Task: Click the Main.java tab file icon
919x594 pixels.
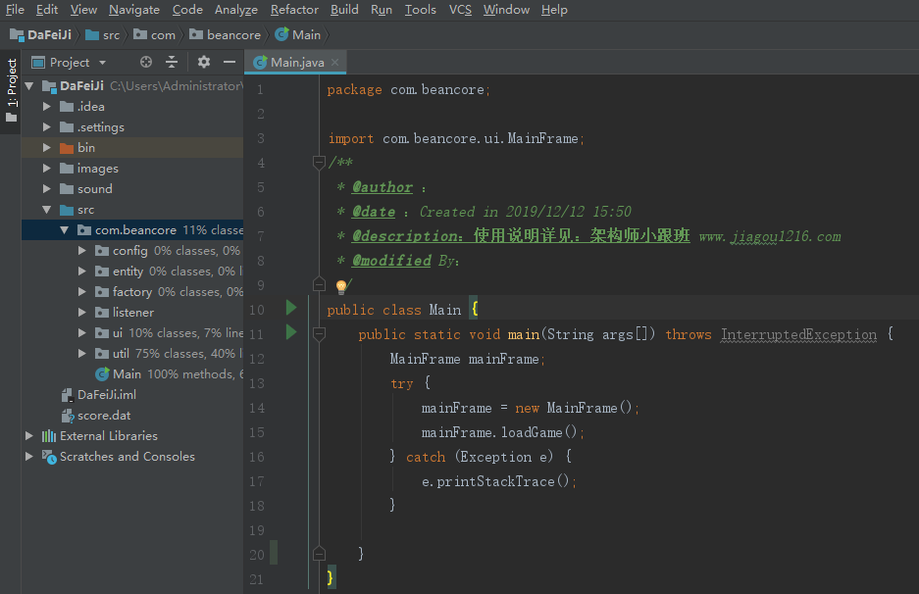Action: (x=260, y=62)
